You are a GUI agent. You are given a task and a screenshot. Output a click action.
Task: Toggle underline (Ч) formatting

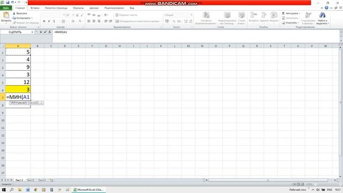click(x=54, y=21)
